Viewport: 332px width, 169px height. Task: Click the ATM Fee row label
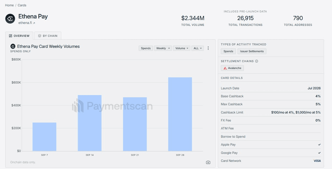click(227, 128)
